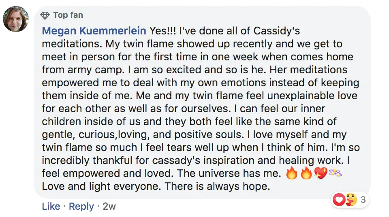Viewport: 389px width, 217px height.
Task: Click the Top fan diamond badge icon
Action: (x=45, y=15)
